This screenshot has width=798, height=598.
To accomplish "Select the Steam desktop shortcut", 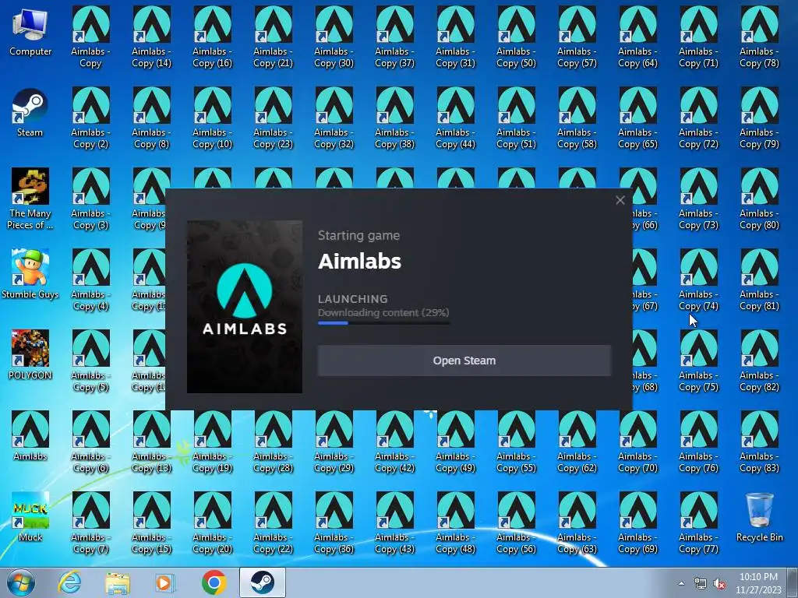I will [30, 113].
